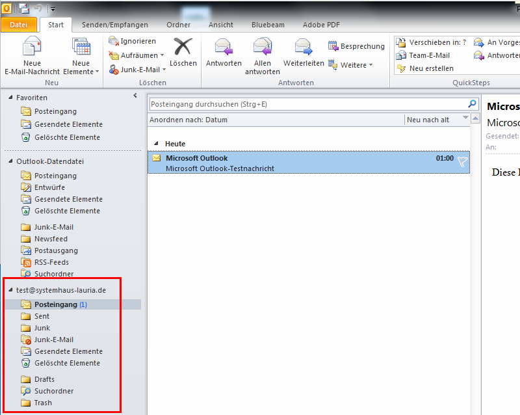
Task: Toggle follow-up flag on Microsoft Outlook message
Action: pos(461,163)
